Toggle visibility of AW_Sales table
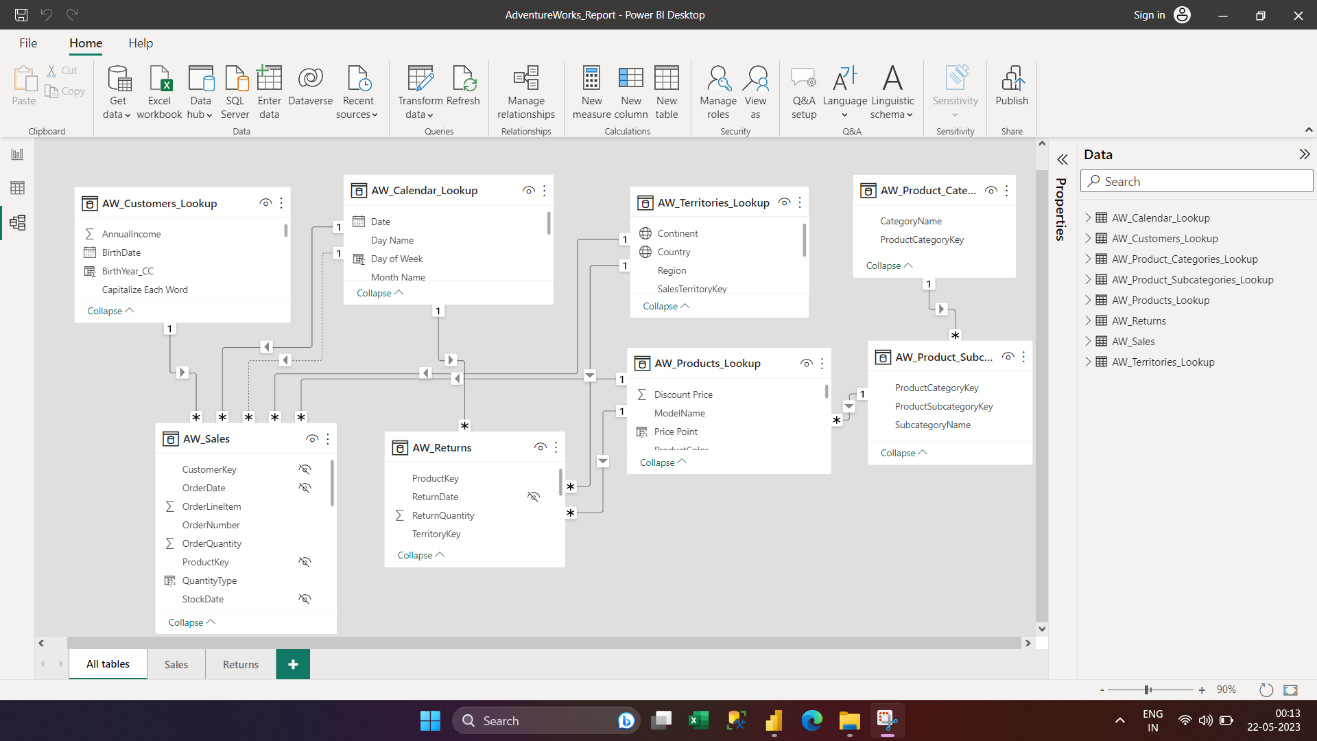 click(x=312, y=438)
